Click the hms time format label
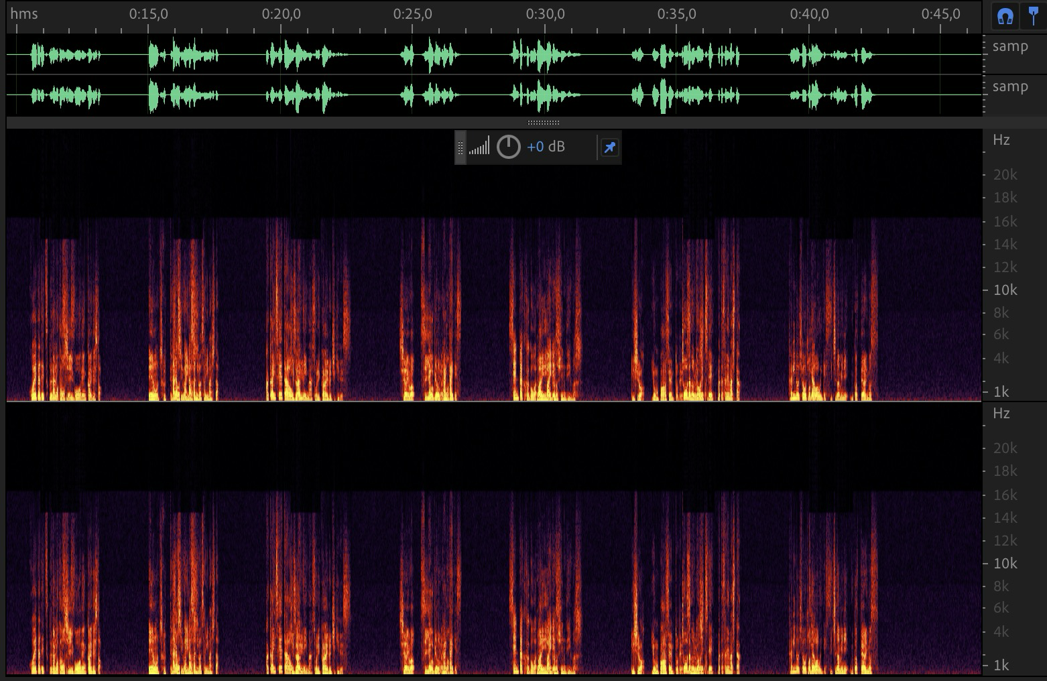 [24, 13]
